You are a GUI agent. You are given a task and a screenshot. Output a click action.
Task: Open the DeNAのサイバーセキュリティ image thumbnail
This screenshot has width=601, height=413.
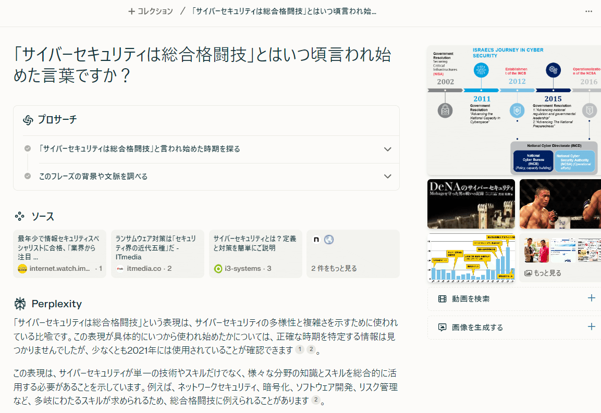(471, 204)
